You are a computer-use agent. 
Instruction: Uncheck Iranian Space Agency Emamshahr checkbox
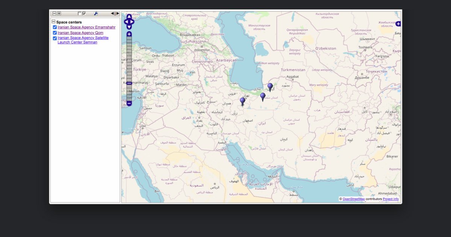pos(55,27)
